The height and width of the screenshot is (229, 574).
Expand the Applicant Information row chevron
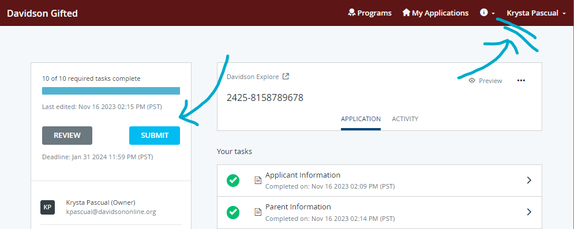tap(528, 180)
